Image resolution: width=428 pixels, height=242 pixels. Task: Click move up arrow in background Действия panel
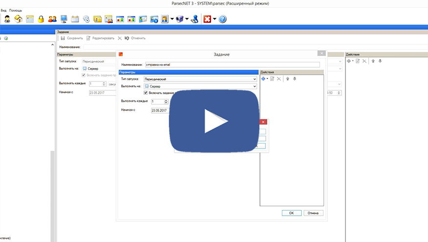[x=373, y=61]
